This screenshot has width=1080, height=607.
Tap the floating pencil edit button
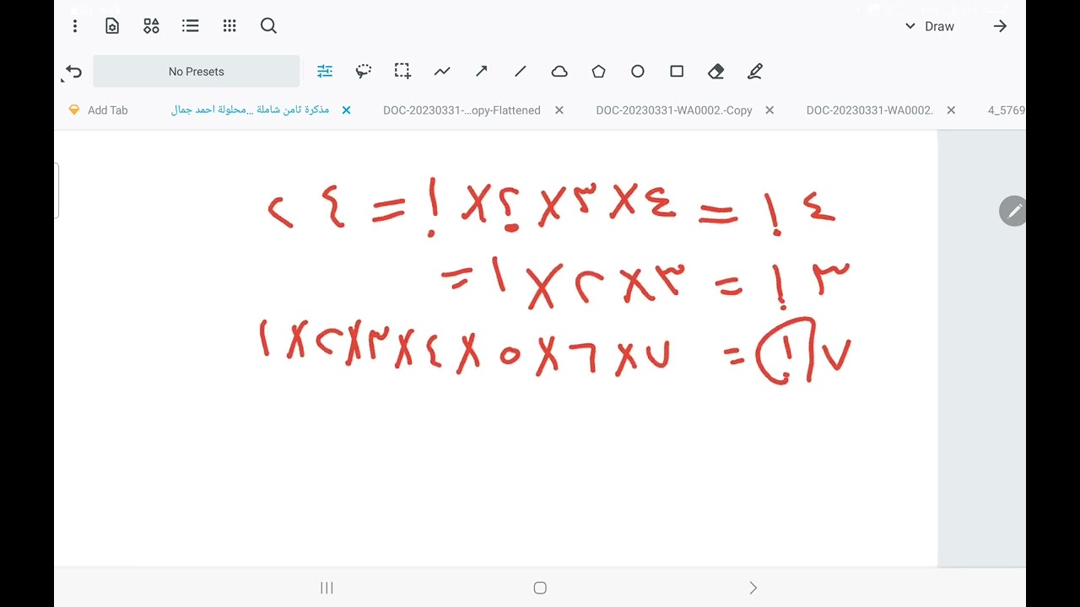pos(1012,211)
